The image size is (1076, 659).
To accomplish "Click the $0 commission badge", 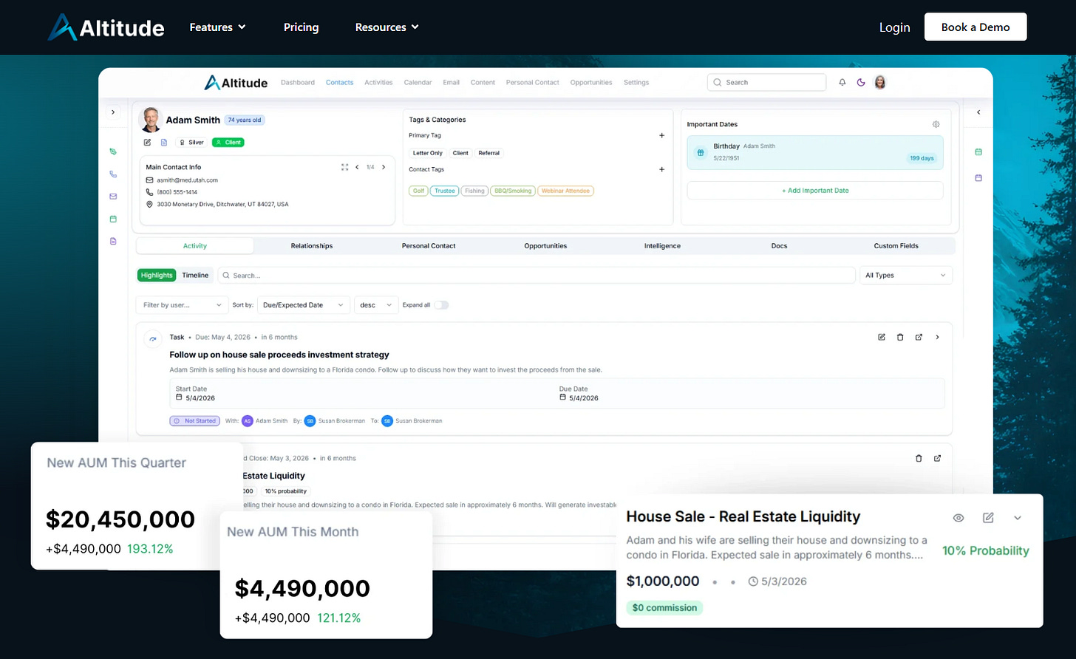I will point(665,608).
